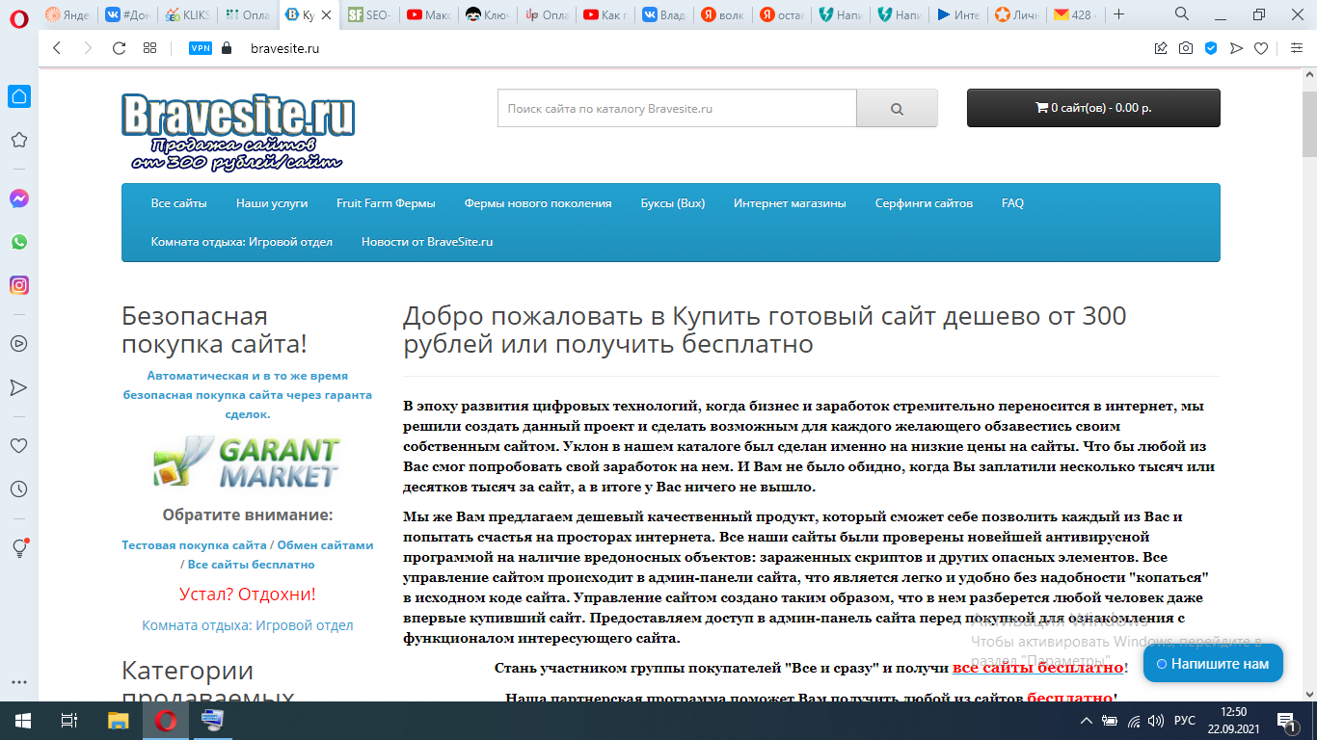The image size is (1317, 740).
Task: Click the Bravesite.ru catalog search field
Action: coord(677,109)
